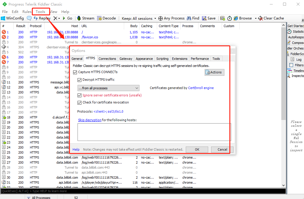This screenshot has width=304, height=199.
Task: Open the File menu
Action: pos(5,11)
